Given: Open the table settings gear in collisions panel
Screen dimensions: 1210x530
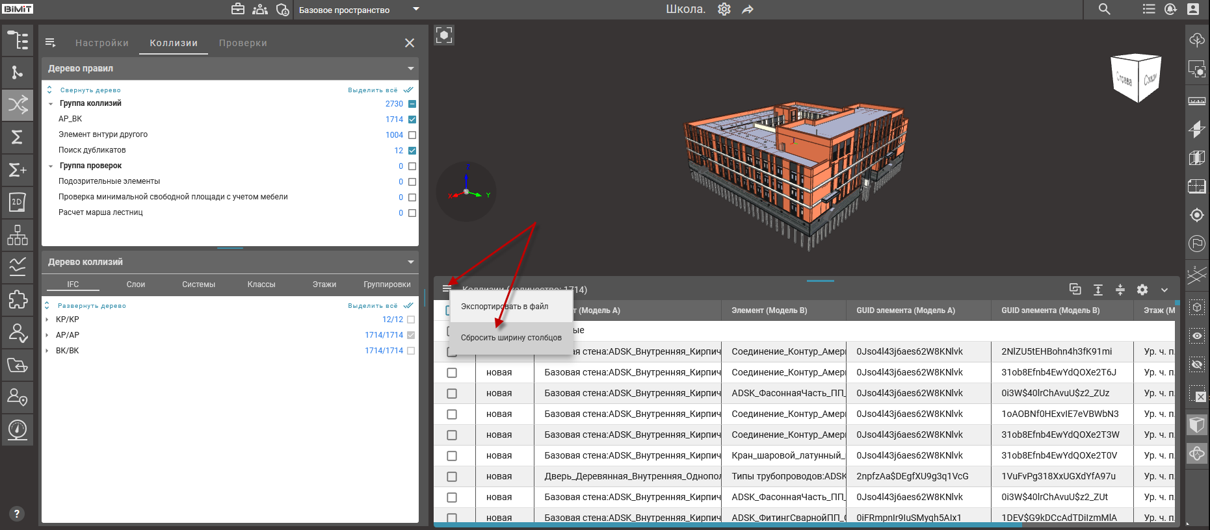Looking at the screenshot, I should pyautogui.click(x=1142, y=290).
